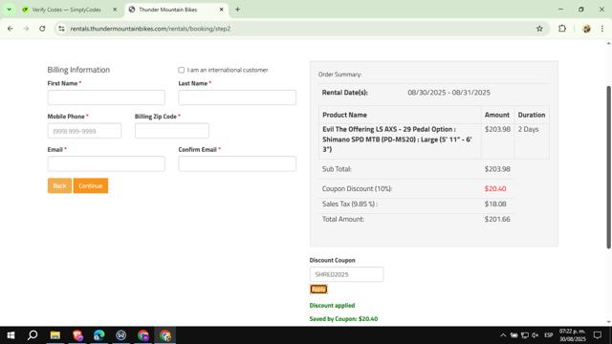Close the Thunder Mountain Bikes tab
Image resolution: width=612 pixels, height=344 pixels.
pos(221,10)
